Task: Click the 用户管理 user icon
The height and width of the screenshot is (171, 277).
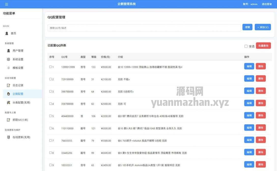Action: 9,51
